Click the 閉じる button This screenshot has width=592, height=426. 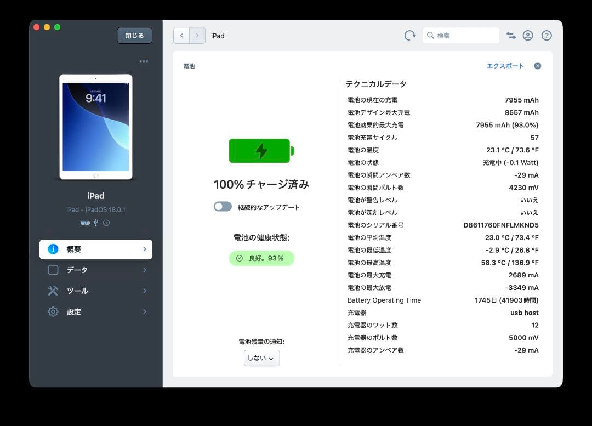[x=134, y=35]
